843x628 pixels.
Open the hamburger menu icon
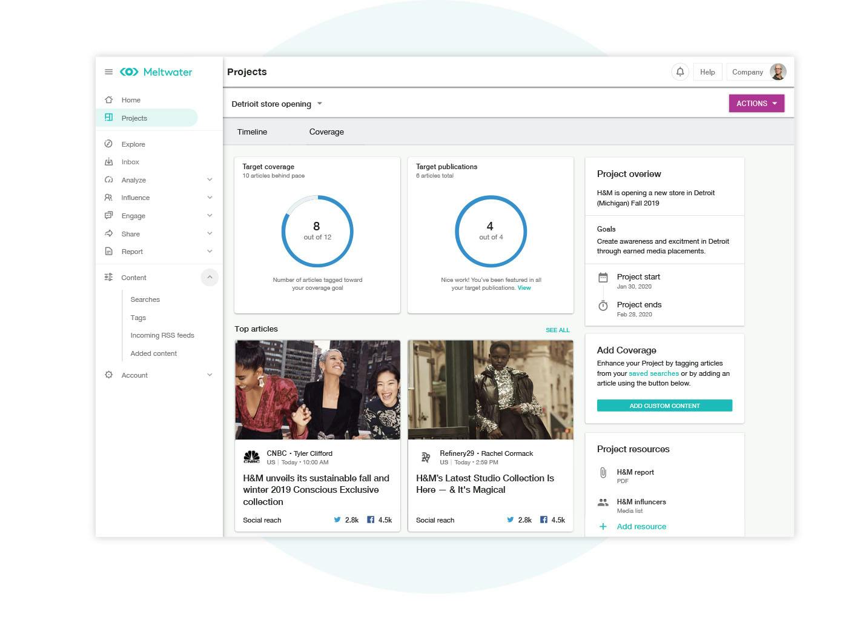tap(108, 72)
